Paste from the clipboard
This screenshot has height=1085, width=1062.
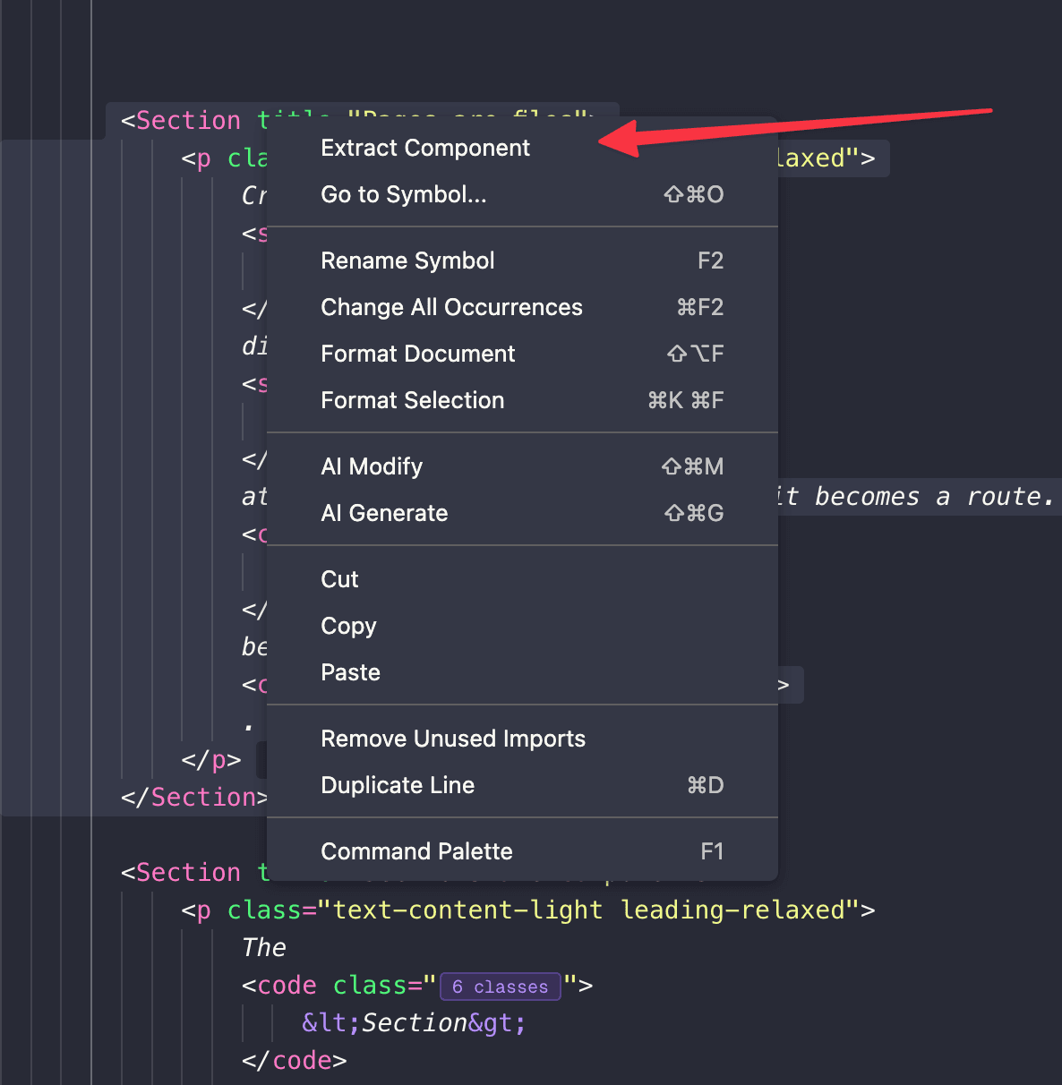350,672
